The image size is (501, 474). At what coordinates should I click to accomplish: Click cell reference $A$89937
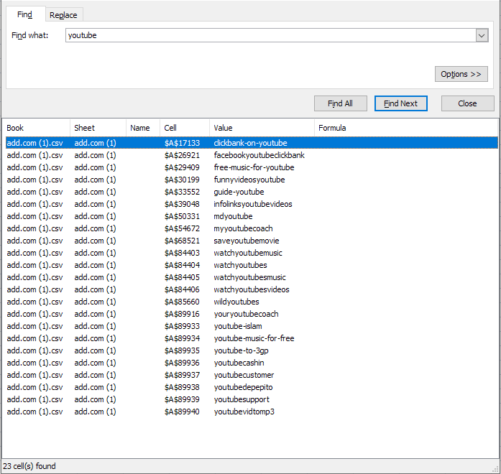coord(182,375)
